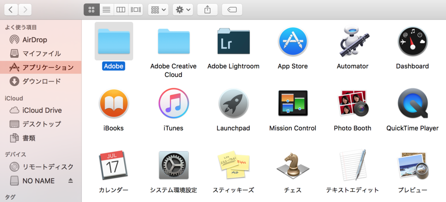The height and width of the screenshot is (202, 446).
Task: Open the gear action menu
Action: (x=183, y=10)
